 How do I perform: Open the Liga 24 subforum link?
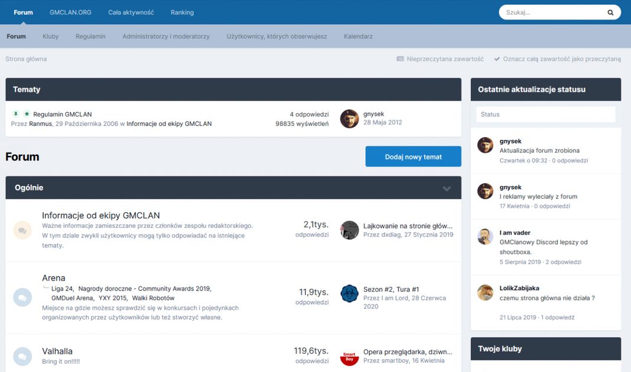pyautogui.click(x=62, y=289)
